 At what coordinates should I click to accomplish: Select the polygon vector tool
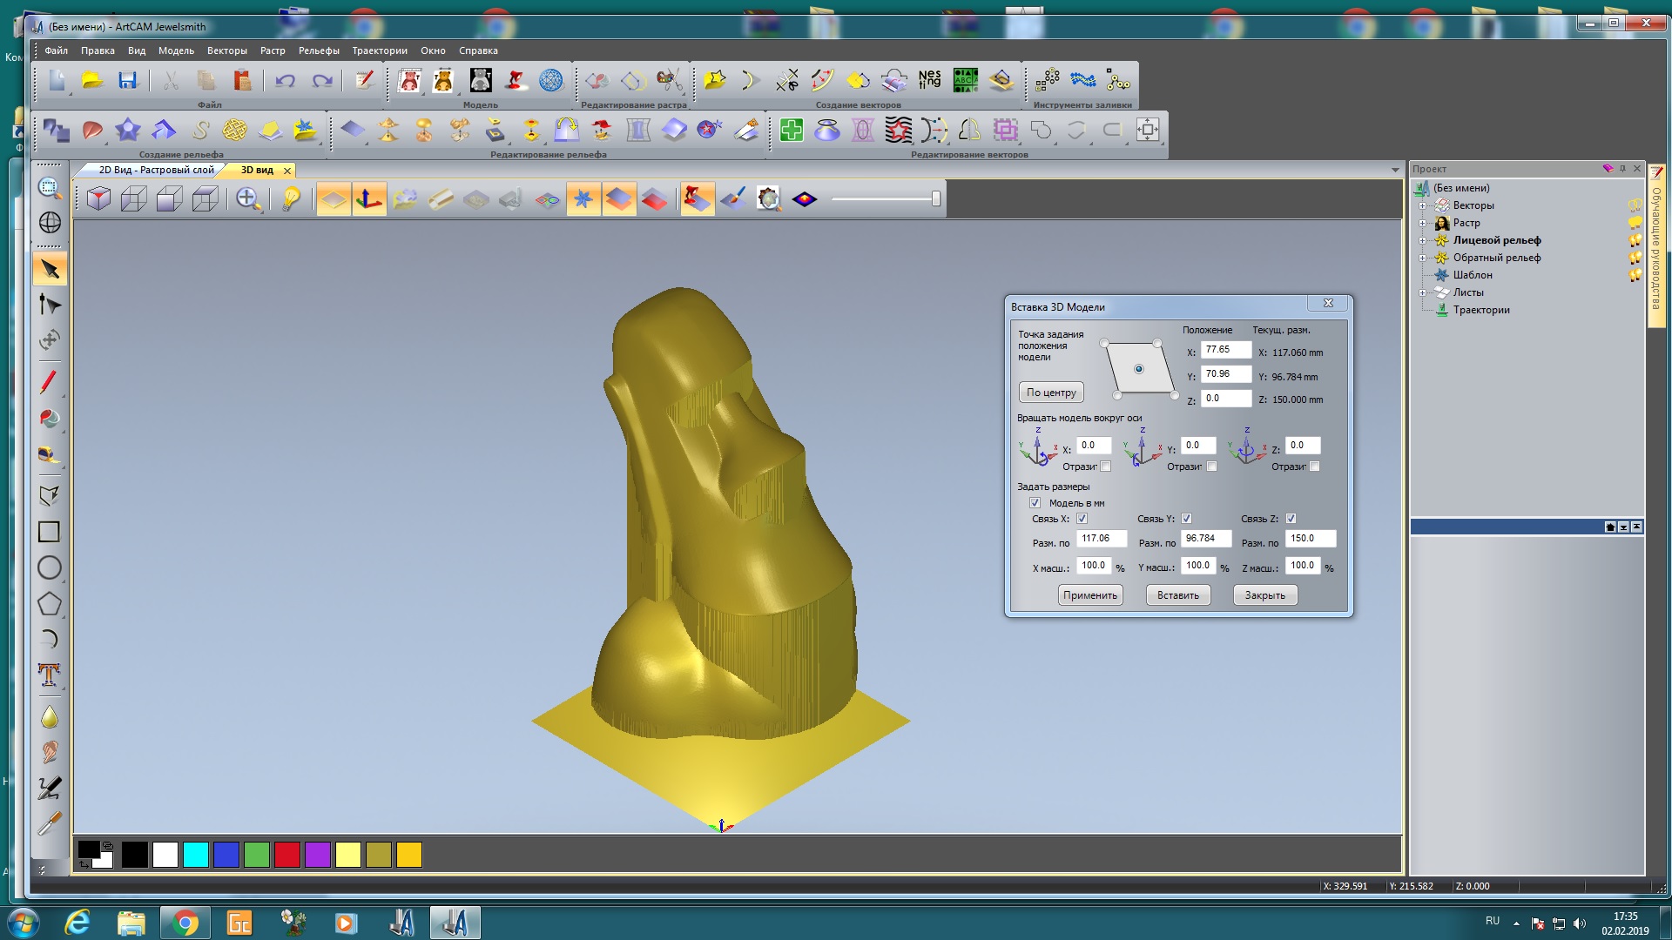coord(49,604)
